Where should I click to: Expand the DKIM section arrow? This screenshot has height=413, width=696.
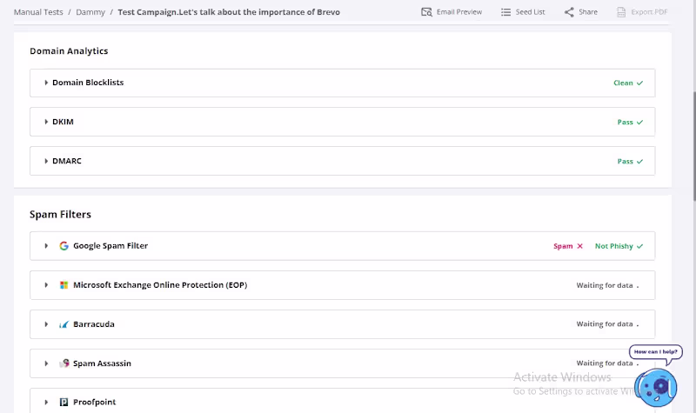coord(46,122)
